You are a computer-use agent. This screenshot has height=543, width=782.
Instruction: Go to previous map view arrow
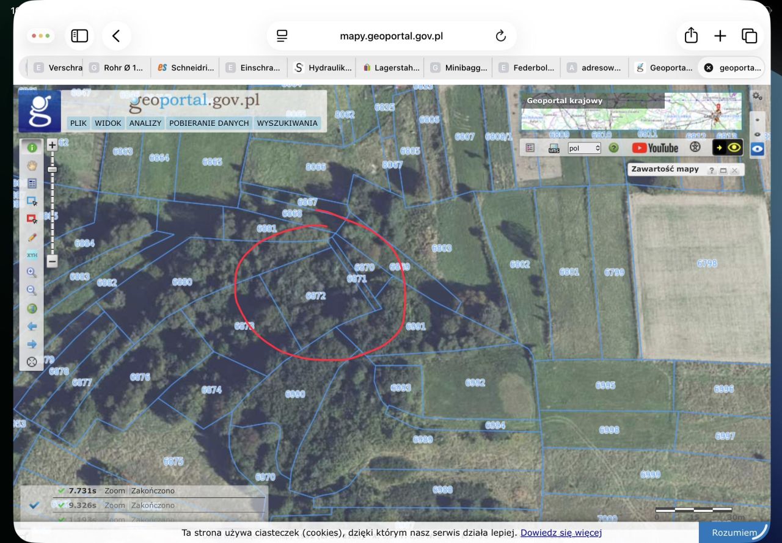(x=32, y=326)
